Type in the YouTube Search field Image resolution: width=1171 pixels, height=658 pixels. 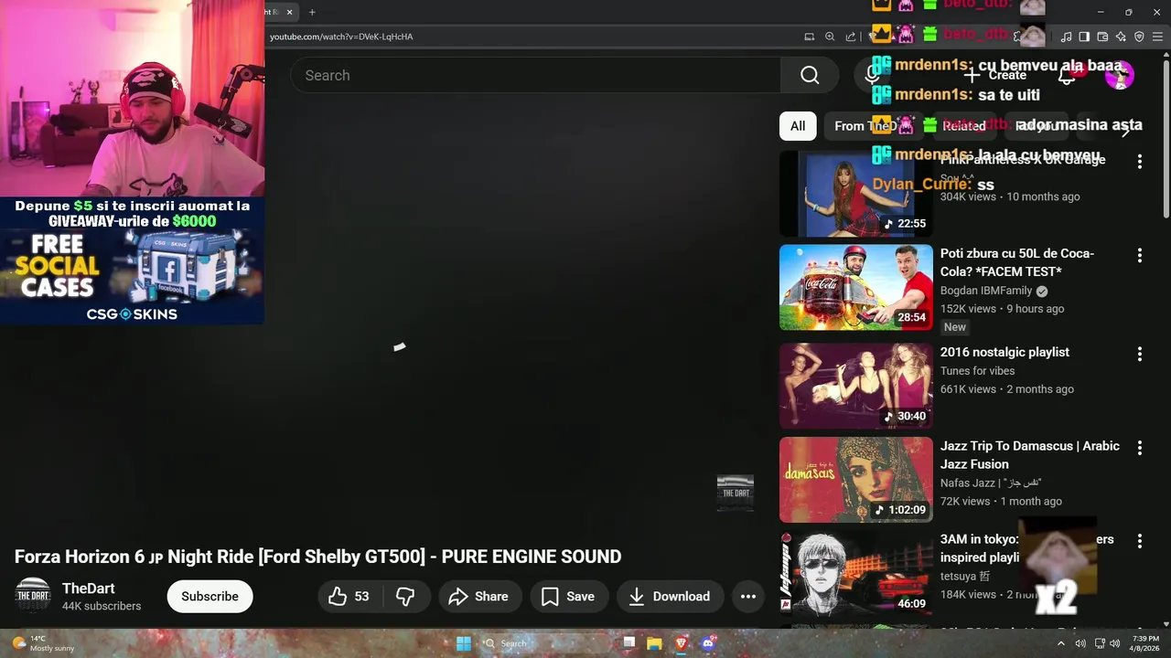(x=536, y=75)
